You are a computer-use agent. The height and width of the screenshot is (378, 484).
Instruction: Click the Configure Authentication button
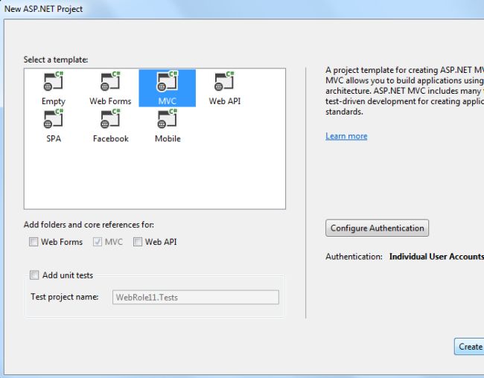377,228
